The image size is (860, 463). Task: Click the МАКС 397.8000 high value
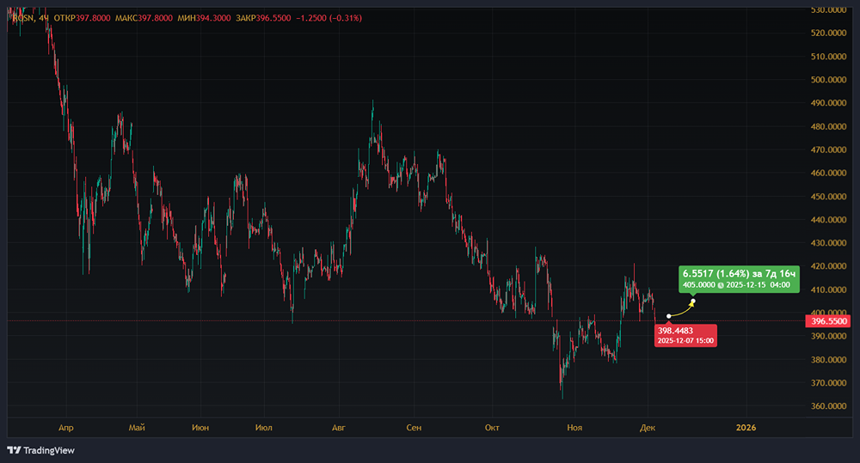point(144,18)
